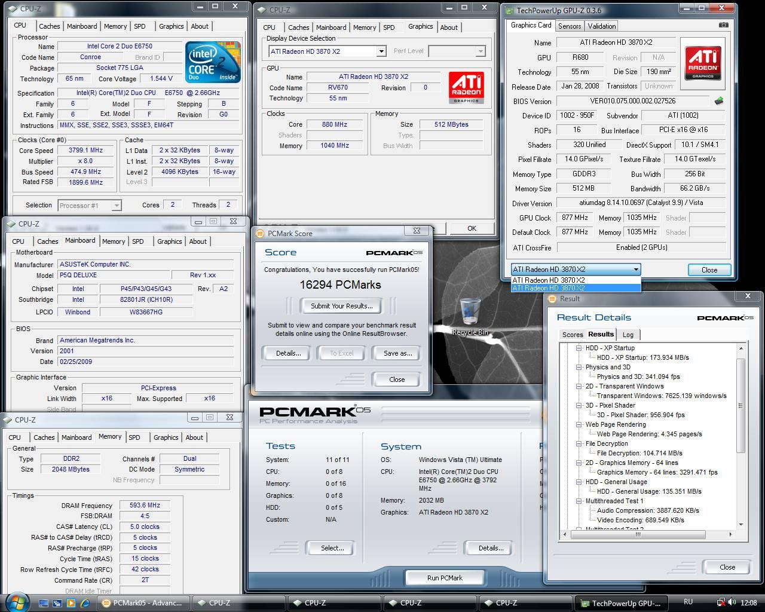Image resolution: width=765 pixels, height=612 pixels.
Task: Select Video Encoding: 689.549 KB/s row
Action: point(641,520)
